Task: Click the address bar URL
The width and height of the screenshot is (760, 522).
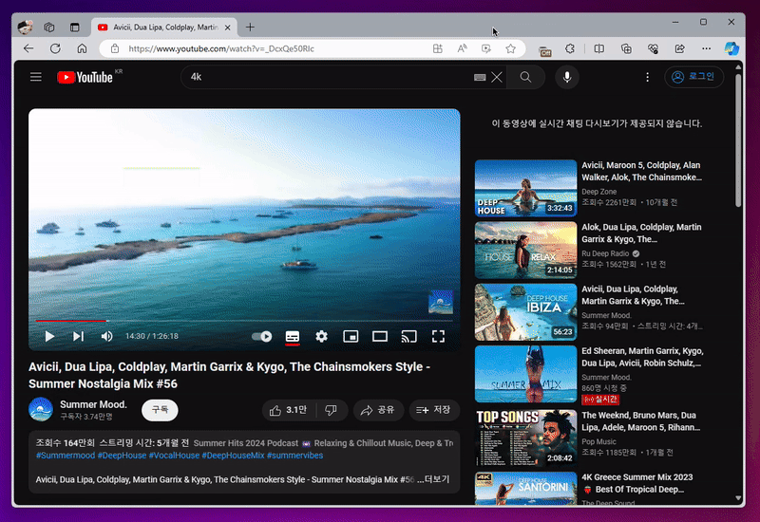Action: [221, 48]
